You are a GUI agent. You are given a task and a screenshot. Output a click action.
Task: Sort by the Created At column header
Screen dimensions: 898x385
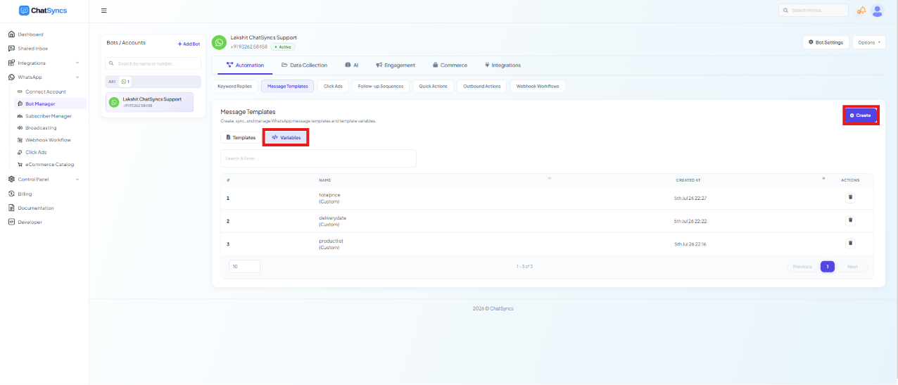tap(688, 180)
